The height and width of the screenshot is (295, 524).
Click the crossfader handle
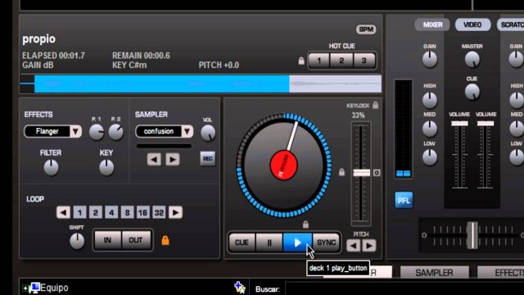[x=472, y=235]
